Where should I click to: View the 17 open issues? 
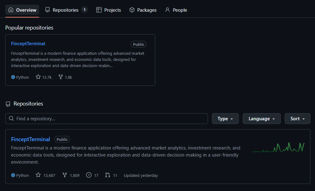pos(96,176)
